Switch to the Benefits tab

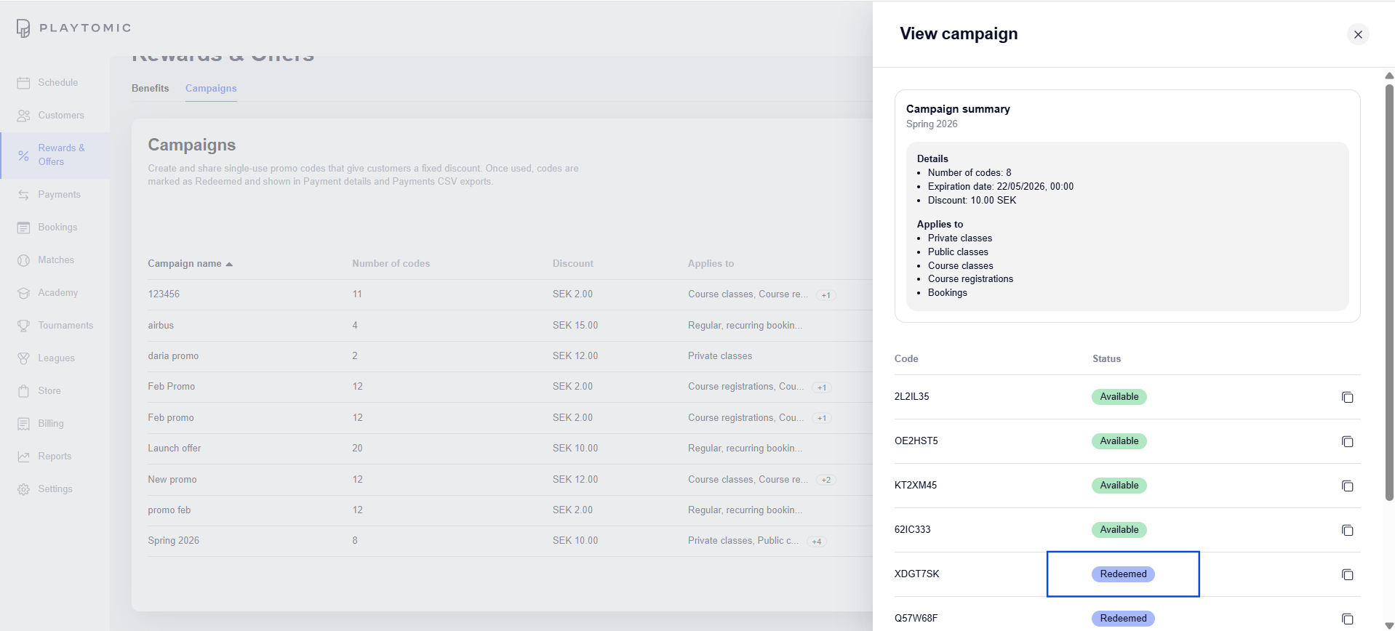[150, 88]
